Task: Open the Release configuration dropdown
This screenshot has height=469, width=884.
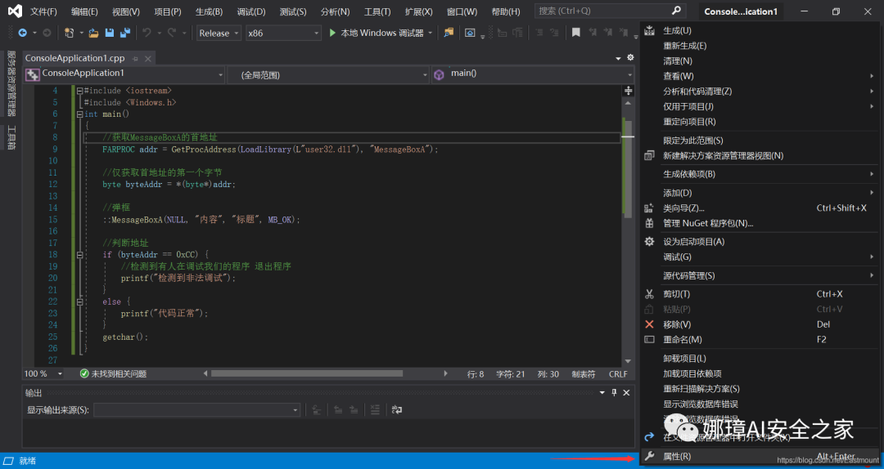Action: pyautogui.click(x=219, y=33)
